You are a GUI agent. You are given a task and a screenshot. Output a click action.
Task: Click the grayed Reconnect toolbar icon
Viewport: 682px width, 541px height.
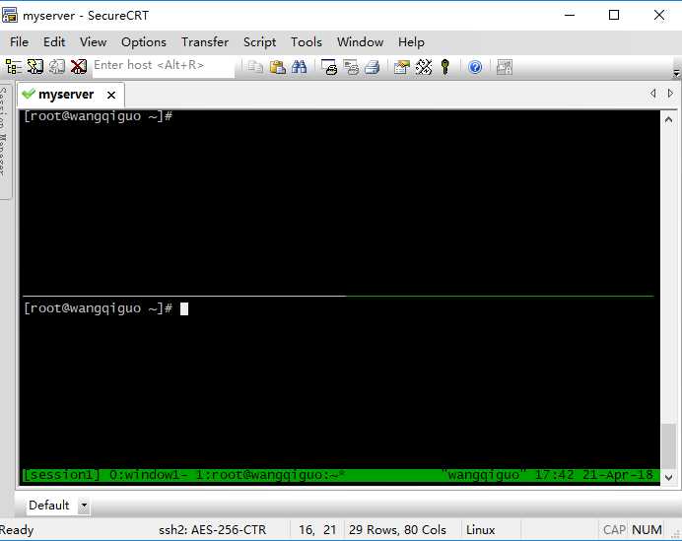coord(56,67)
